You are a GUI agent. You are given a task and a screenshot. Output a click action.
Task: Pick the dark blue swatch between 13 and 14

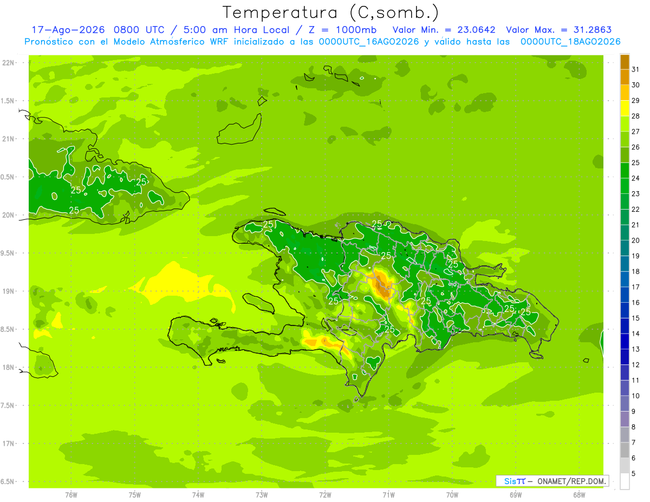tap(625, 342)
